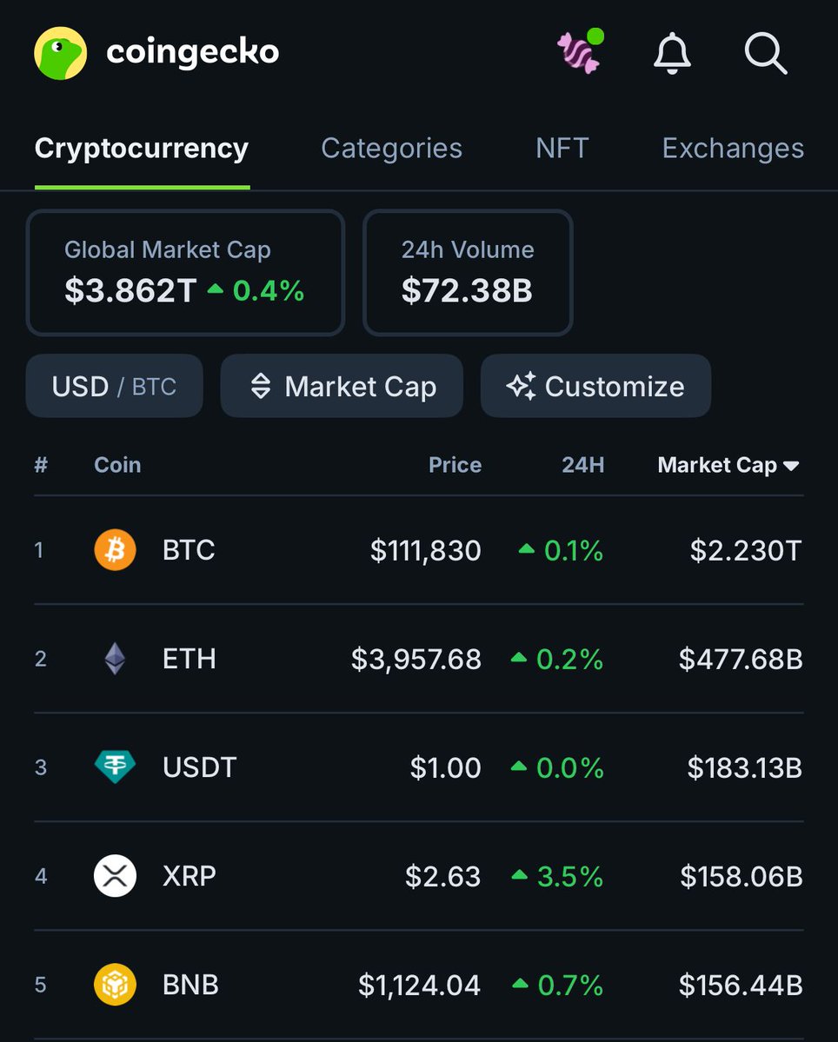Open the Exchanges tab

733,149
